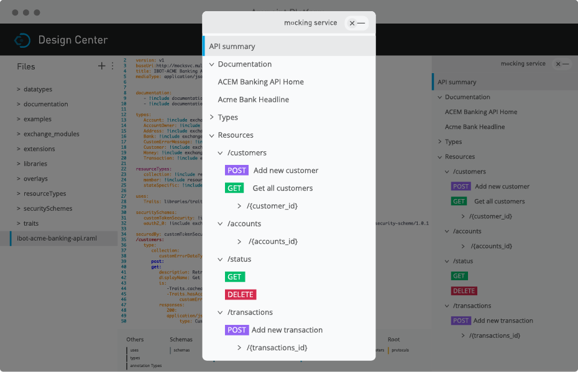Image resolution: width=578 pixels, height=372 pixels.
Task: Click DELETE badge in background right panel
Action: click(464, 291)
